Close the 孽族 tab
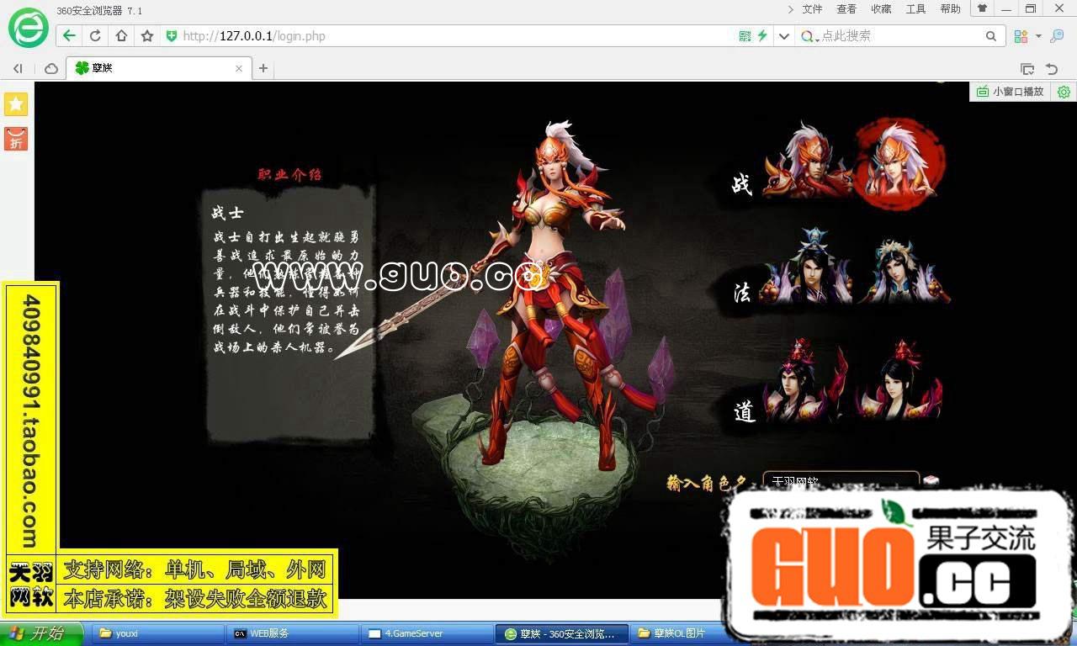The height and width of the screenshot is (646, 1077). coord(239,68)
